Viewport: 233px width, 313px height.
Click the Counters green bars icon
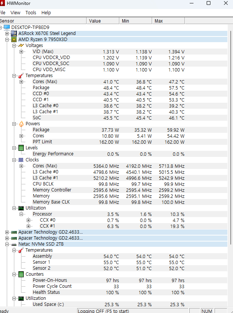[21, 274]
